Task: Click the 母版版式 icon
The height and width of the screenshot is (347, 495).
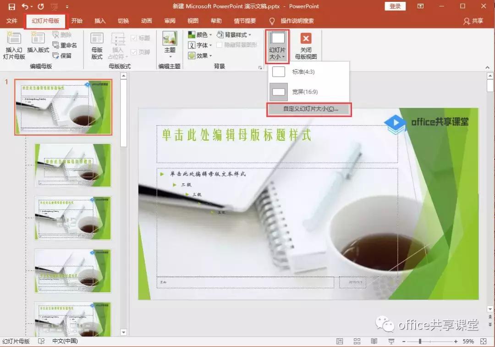Action: [97, 44]
